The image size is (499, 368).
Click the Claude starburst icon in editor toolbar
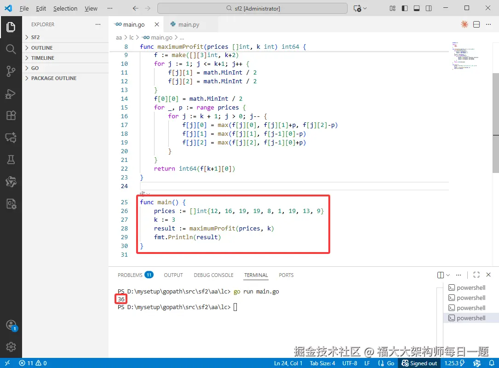tap(465, 24)
